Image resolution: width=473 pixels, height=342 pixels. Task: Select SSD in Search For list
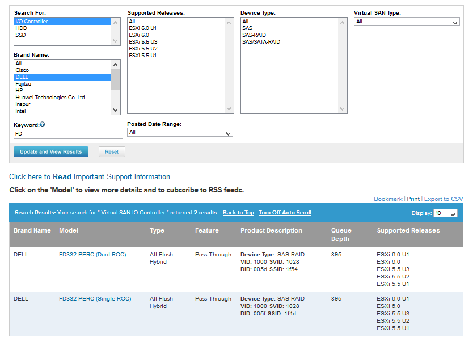[x=62, y=35]
